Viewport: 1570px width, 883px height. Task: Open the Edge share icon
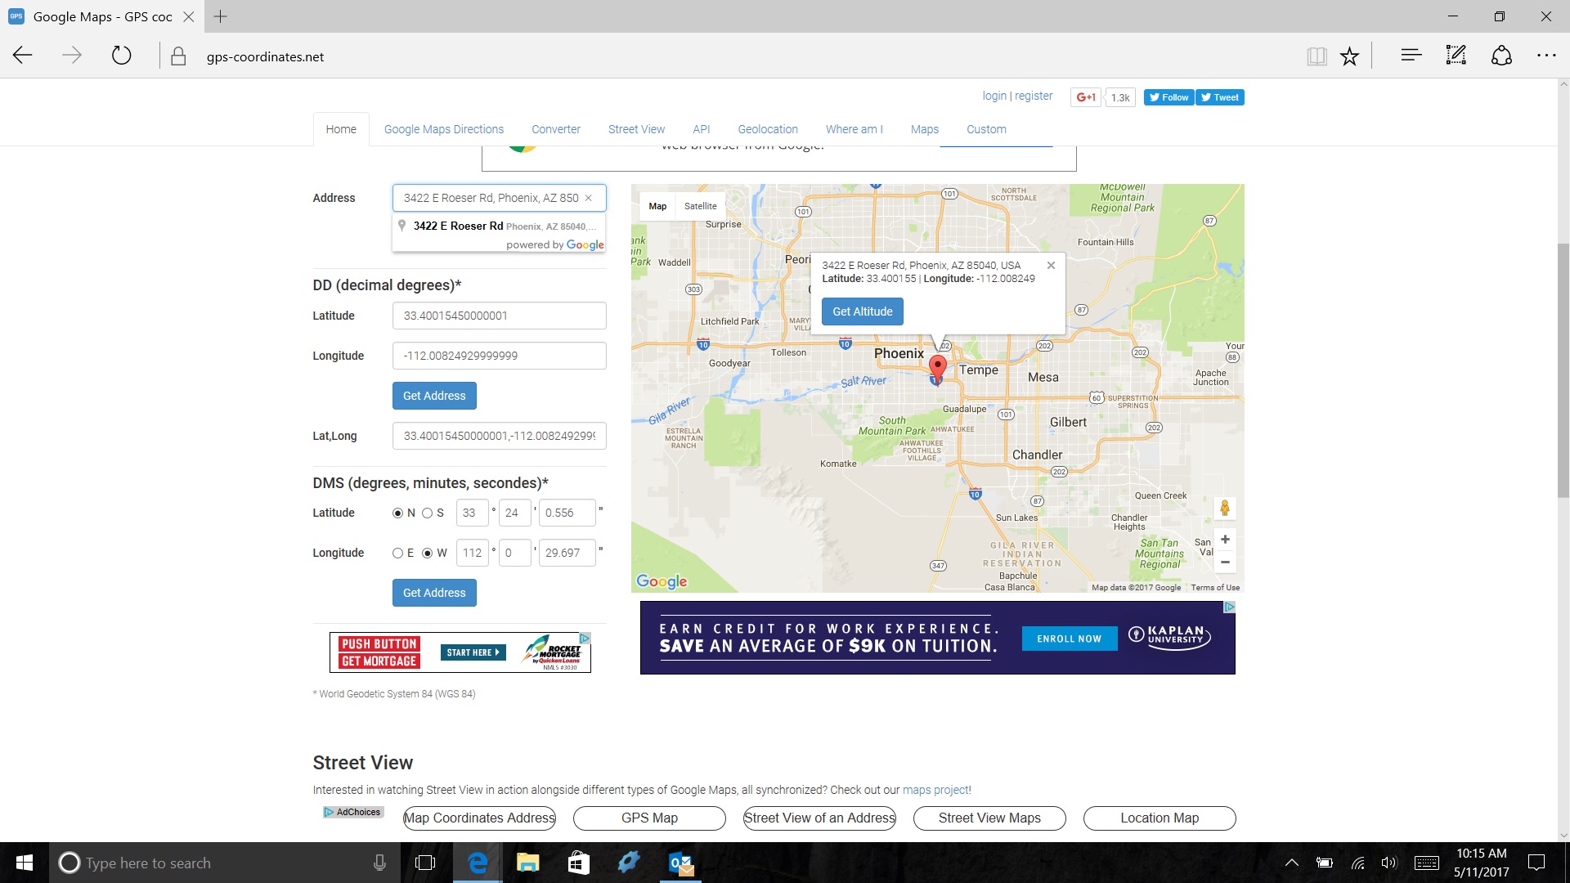(x=1501, y=56)
